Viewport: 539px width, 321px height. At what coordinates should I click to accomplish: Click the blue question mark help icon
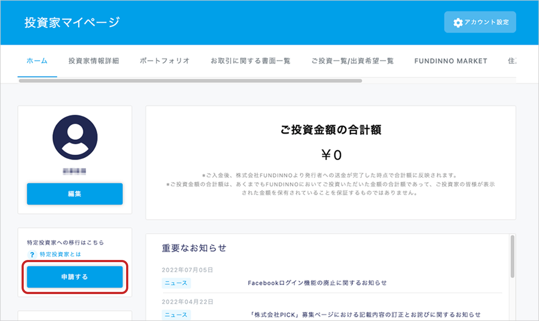click(x=32, y=255)
